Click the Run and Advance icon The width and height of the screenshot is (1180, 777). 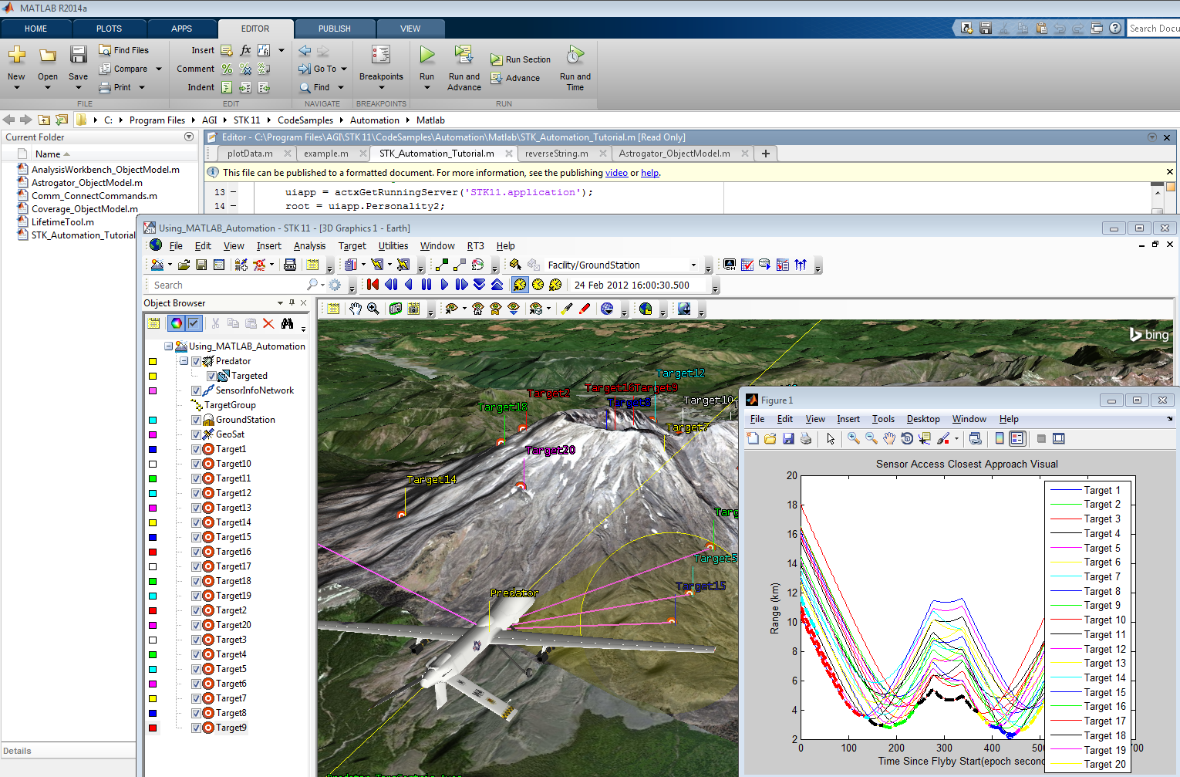464,55
